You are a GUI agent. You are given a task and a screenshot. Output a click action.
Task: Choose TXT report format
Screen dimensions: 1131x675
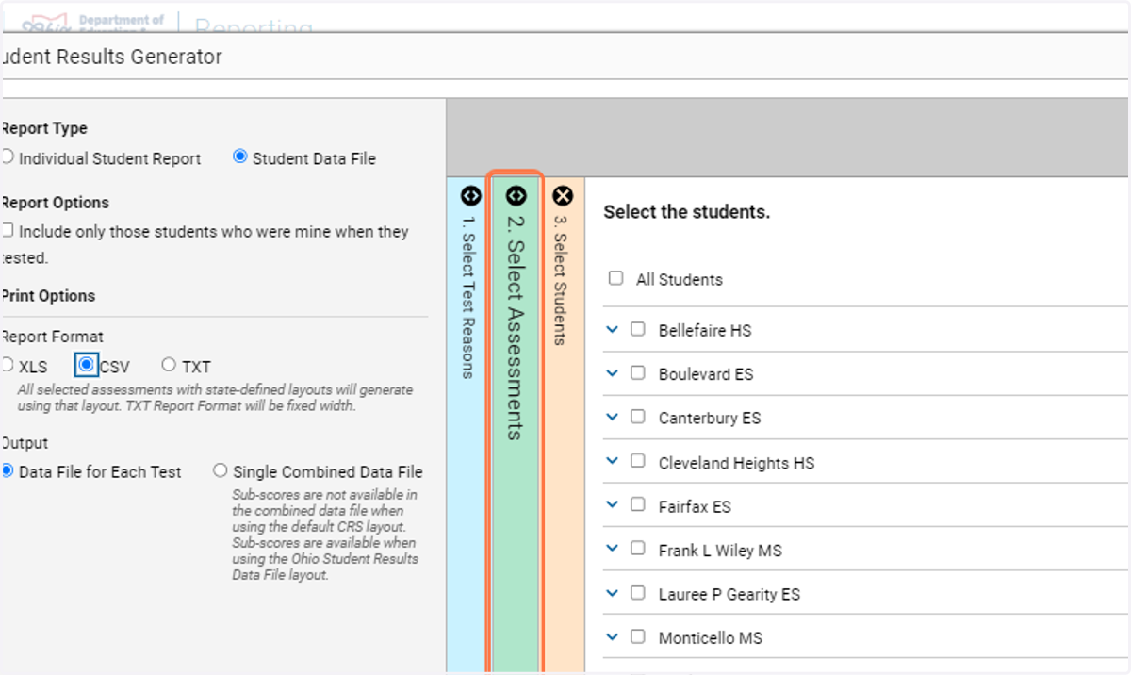[x=169, y=365]
